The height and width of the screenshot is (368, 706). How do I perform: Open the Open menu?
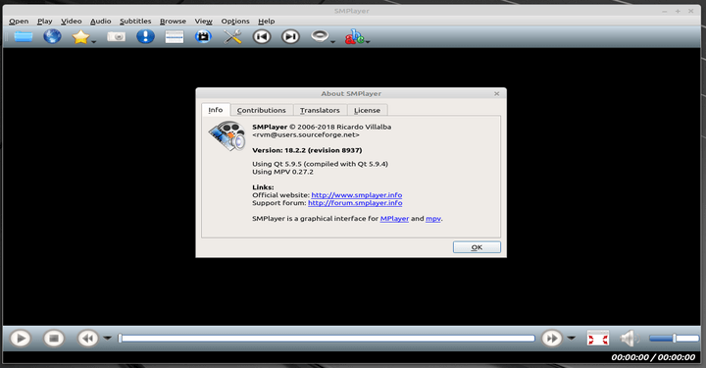pyautogui.click(x=19, y=22)
